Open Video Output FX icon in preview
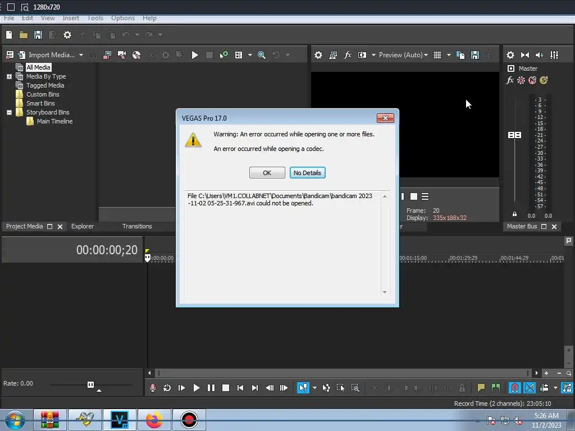575x431 pixels. coord(347,55)
